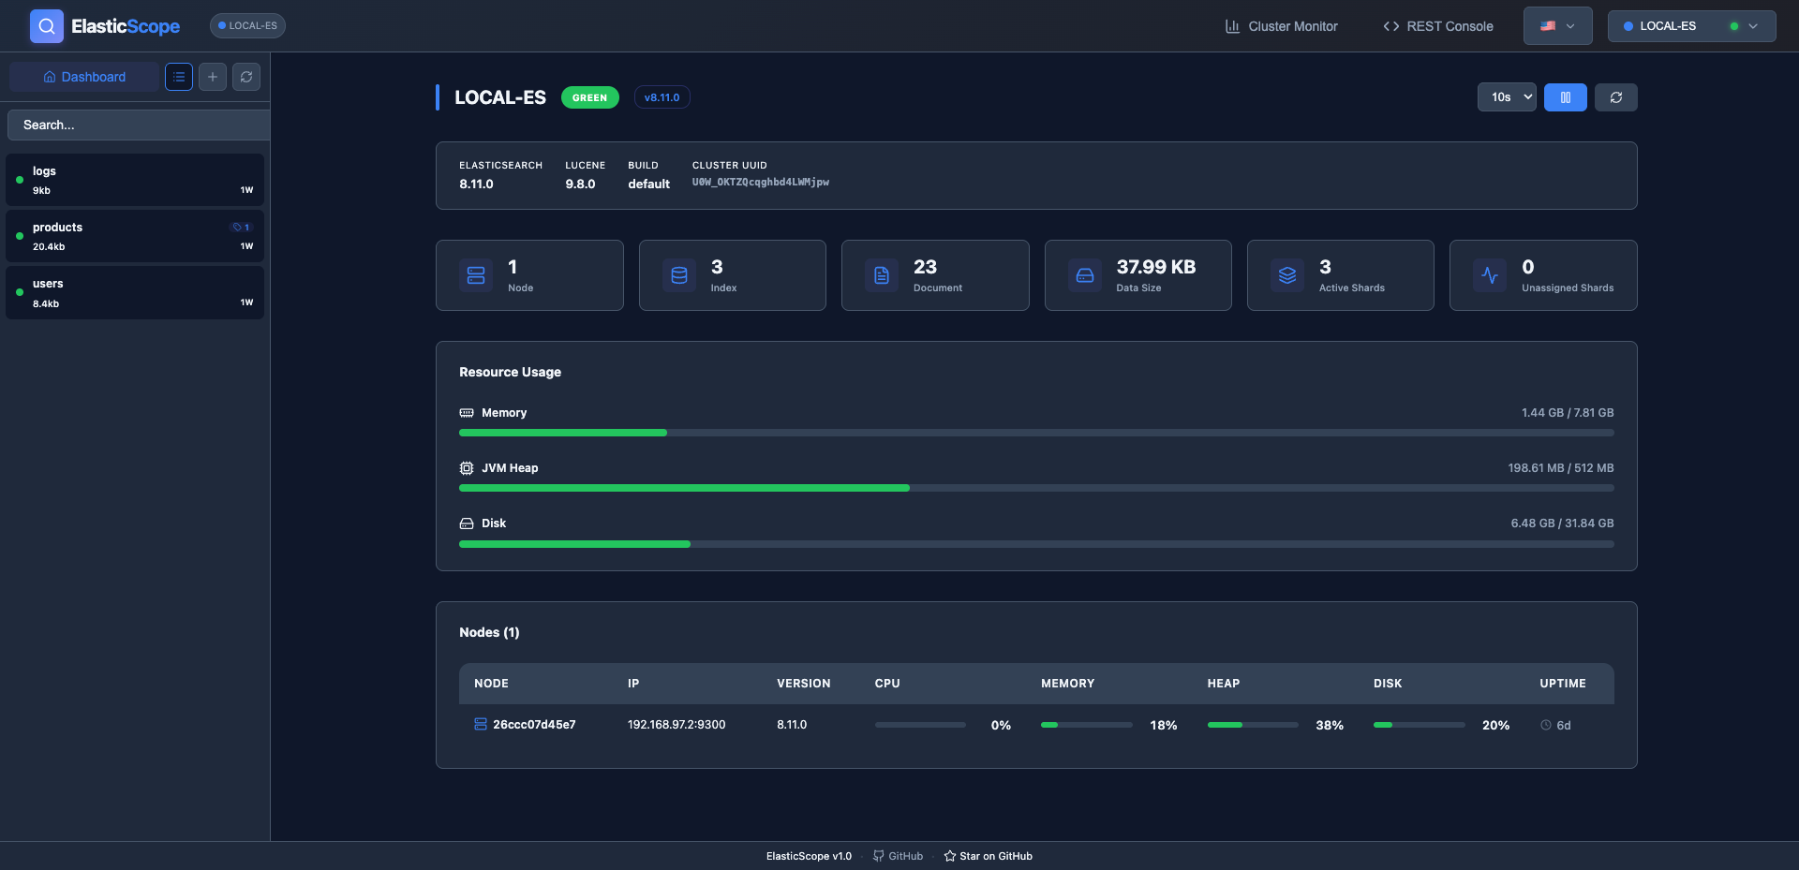Click the Active Shards layers icon

click(1286, 274)
